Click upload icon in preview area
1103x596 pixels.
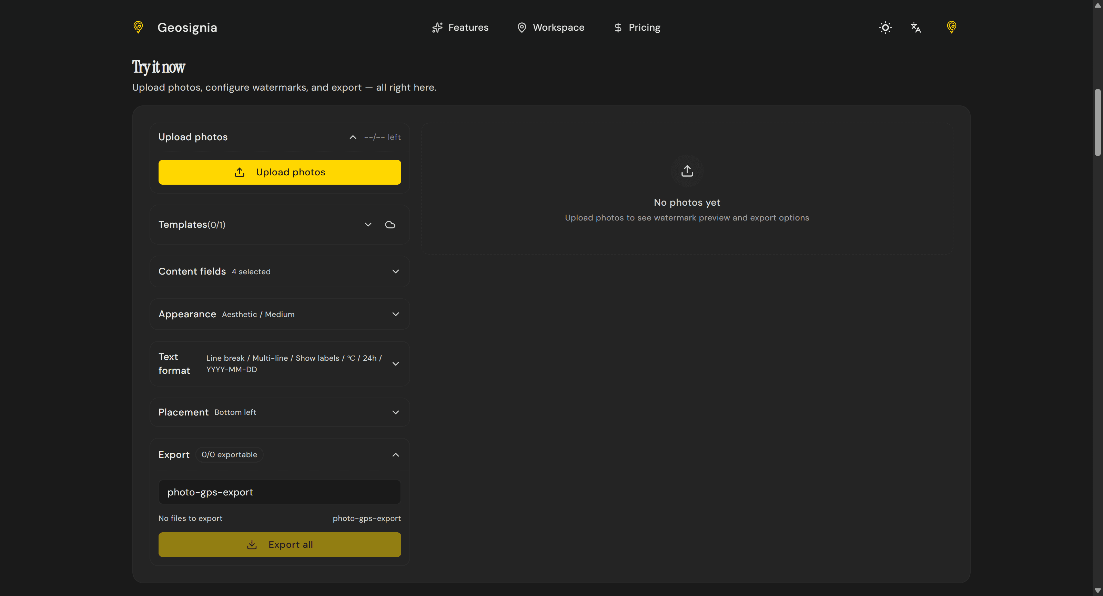(687, 171)
